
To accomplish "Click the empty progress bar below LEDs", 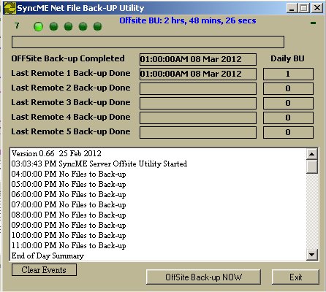I will [x=148, y=42].
